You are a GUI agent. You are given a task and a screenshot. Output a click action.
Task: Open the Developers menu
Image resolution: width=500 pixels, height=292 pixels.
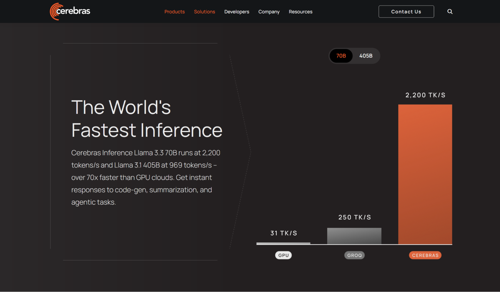pos(237,12)
